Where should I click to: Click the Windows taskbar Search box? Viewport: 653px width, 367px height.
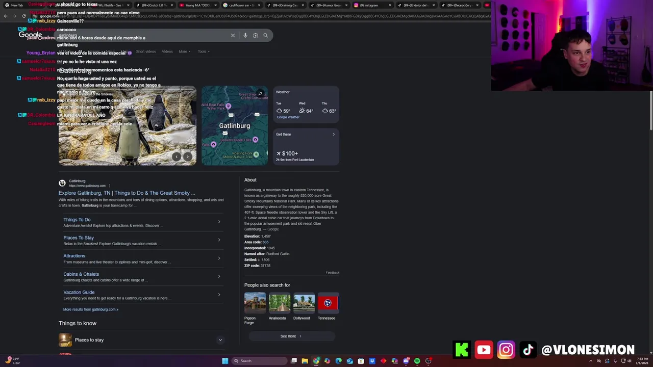tap(259, 361)
